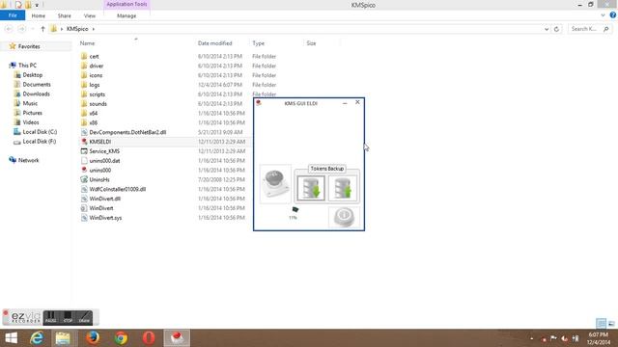The height and width of the screenshot is (347, 618).
Task: Select the Service_KMS file
Action: pyautogui.click(x=104, y=151)
